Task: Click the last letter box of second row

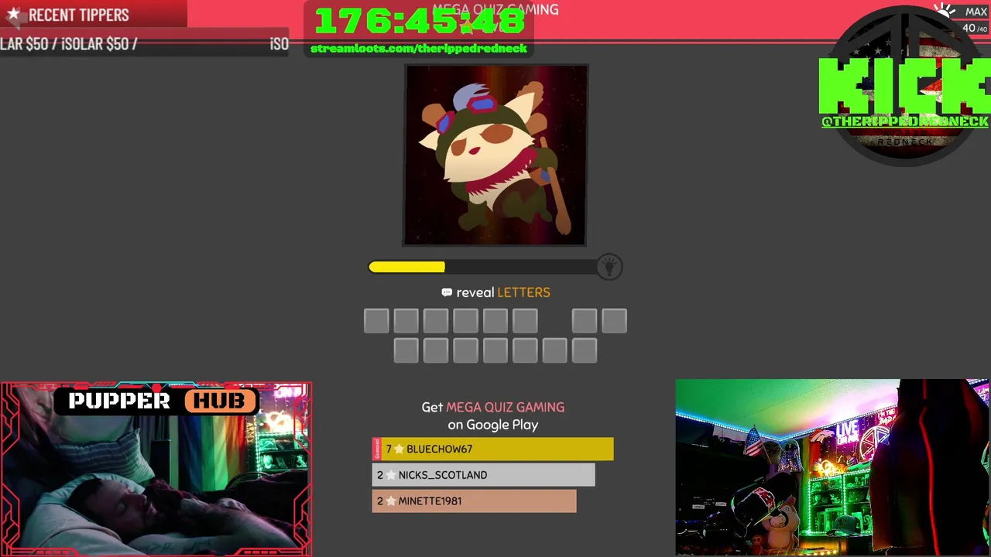Action: coord(585,350)
